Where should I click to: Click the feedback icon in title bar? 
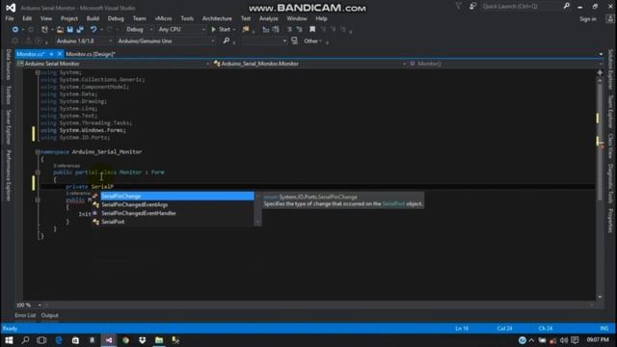pyautogui.click(x=472, y=6)
